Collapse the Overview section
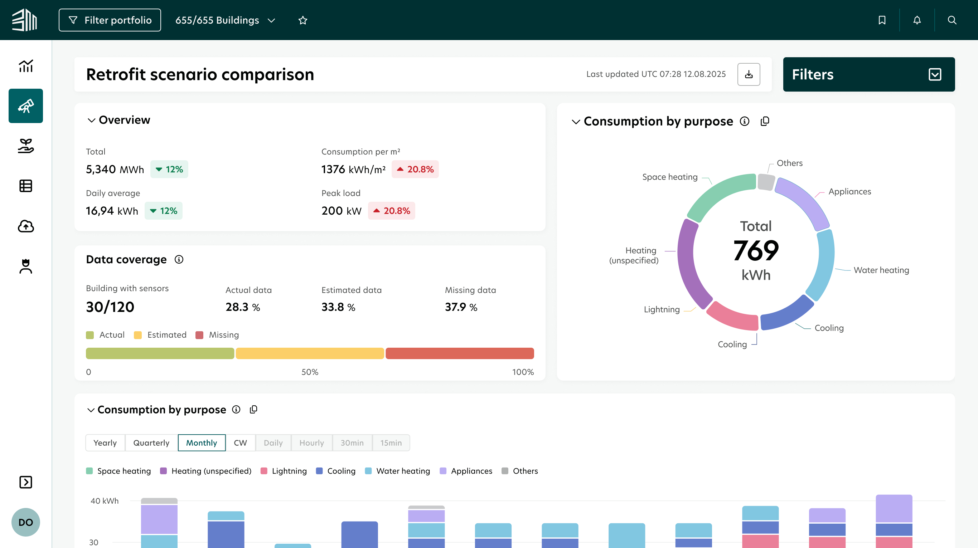978x548 pixels. click(x=91, y=120)
